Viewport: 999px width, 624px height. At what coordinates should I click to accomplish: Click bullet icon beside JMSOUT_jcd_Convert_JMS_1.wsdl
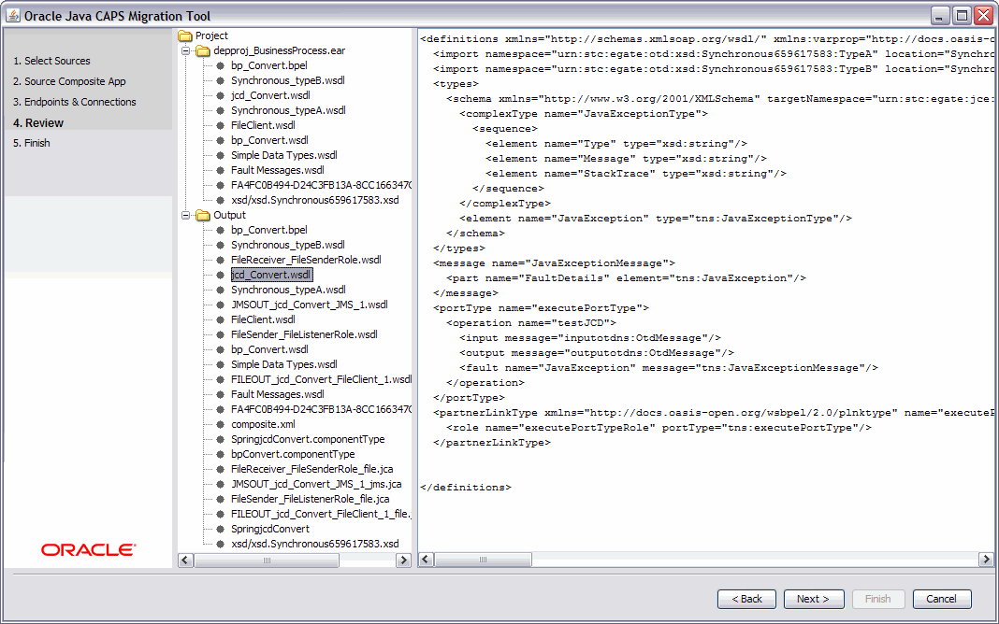pyautogui.click(x=220, y=305)
